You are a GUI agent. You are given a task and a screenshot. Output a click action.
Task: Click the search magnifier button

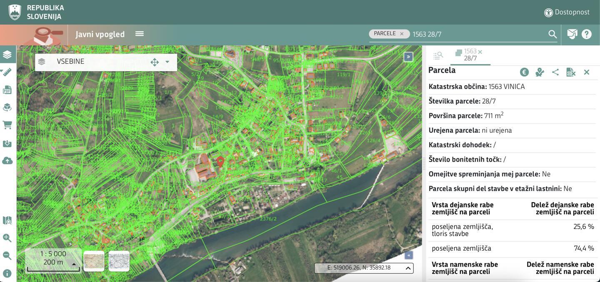coord(552,34)
